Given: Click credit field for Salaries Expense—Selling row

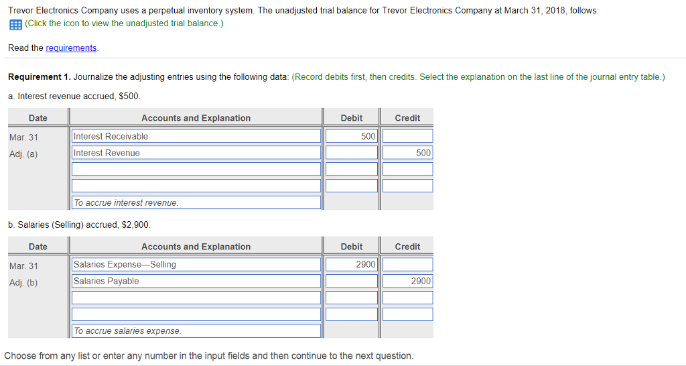Looking at the screenshot, I should 407,264.
